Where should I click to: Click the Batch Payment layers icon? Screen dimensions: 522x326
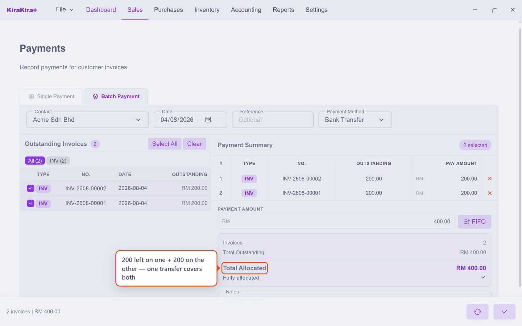point(95,96)
